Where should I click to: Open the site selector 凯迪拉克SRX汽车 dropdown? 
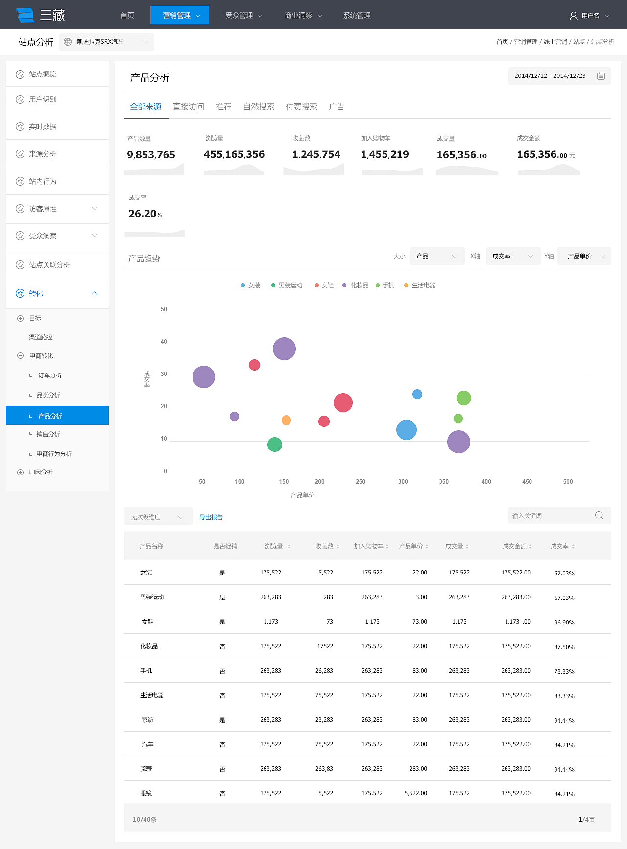point(106,42)
